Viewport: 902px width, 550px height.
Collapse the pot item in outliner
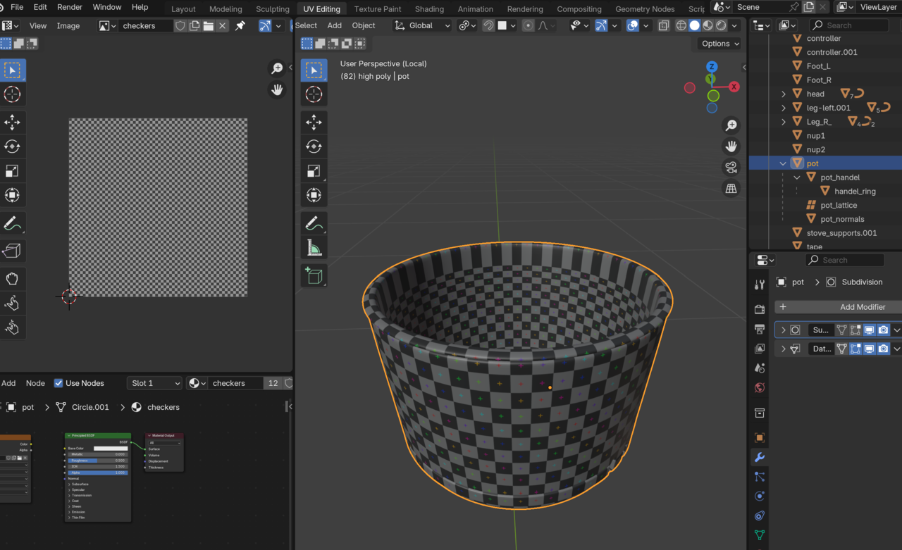coord(783,163)
